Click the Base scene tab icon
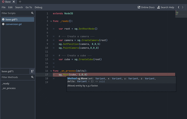The image size is (187, 119). click(x=3, y=2)
